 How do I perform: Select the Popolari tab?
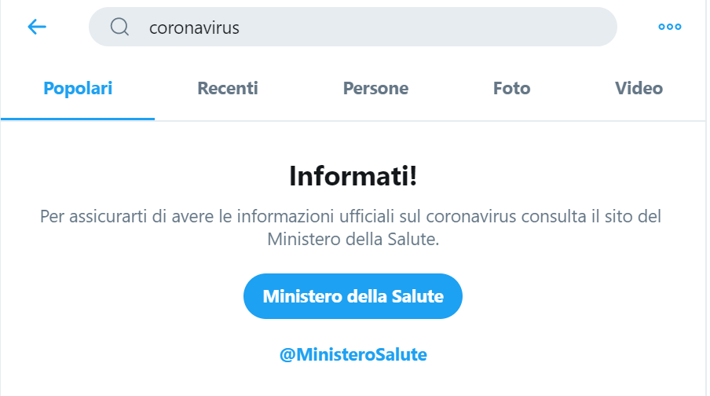click(78, 88)
